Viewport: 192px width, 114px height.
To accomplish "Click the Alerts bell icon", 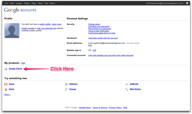I will 6,89.
